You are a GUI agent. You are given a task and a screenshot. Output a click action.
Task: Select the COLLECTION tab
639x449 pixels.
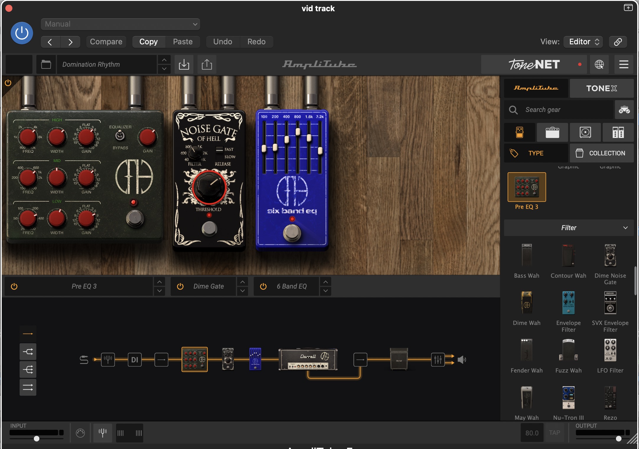point(601,153)
